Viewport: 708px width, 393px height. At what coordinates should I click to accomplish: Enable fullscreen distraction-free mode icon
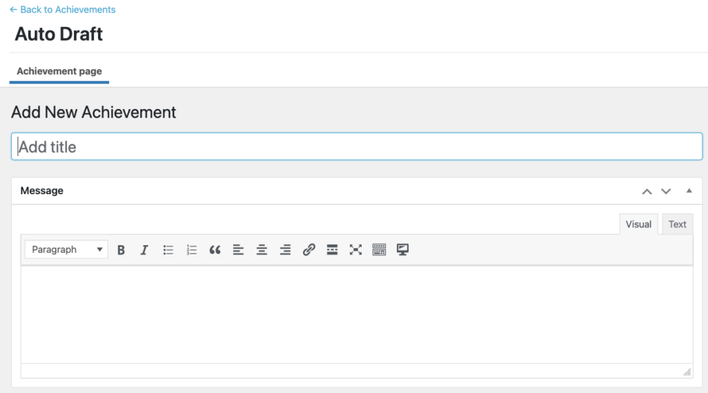[356, 250]
